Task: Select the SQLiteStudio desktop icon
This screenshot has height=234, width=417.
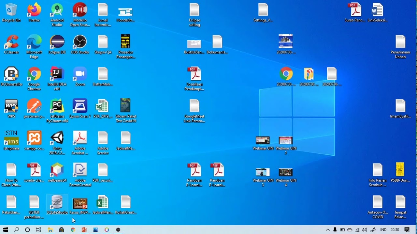Action: [57, 205]
